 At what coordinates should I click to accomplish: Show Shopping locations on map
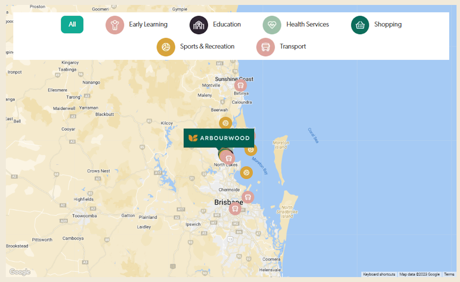(388, 24)
